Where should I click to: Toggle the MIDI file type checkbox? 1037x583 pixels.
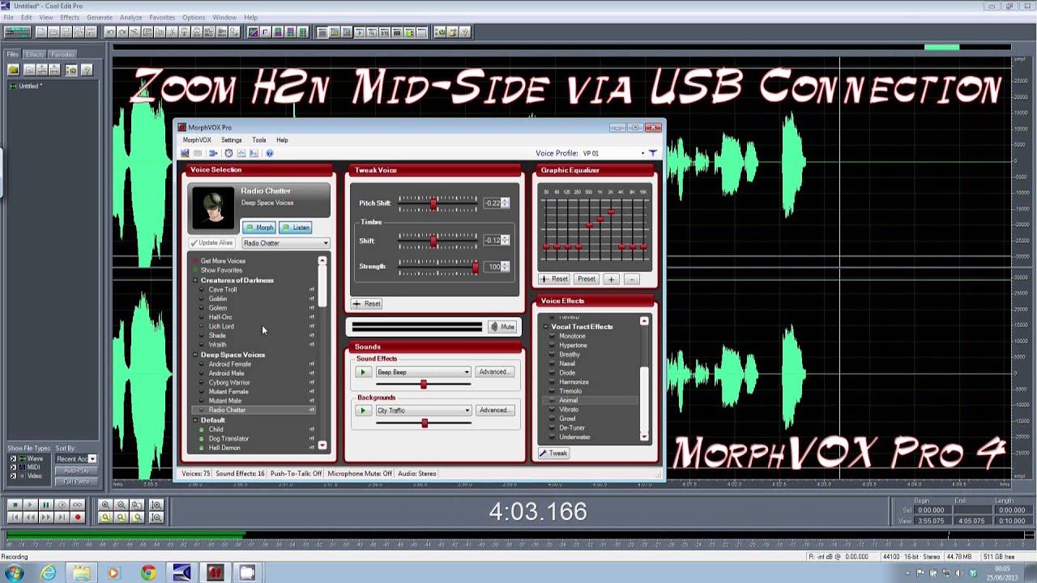pyautogui.click(x=13, y=467)
